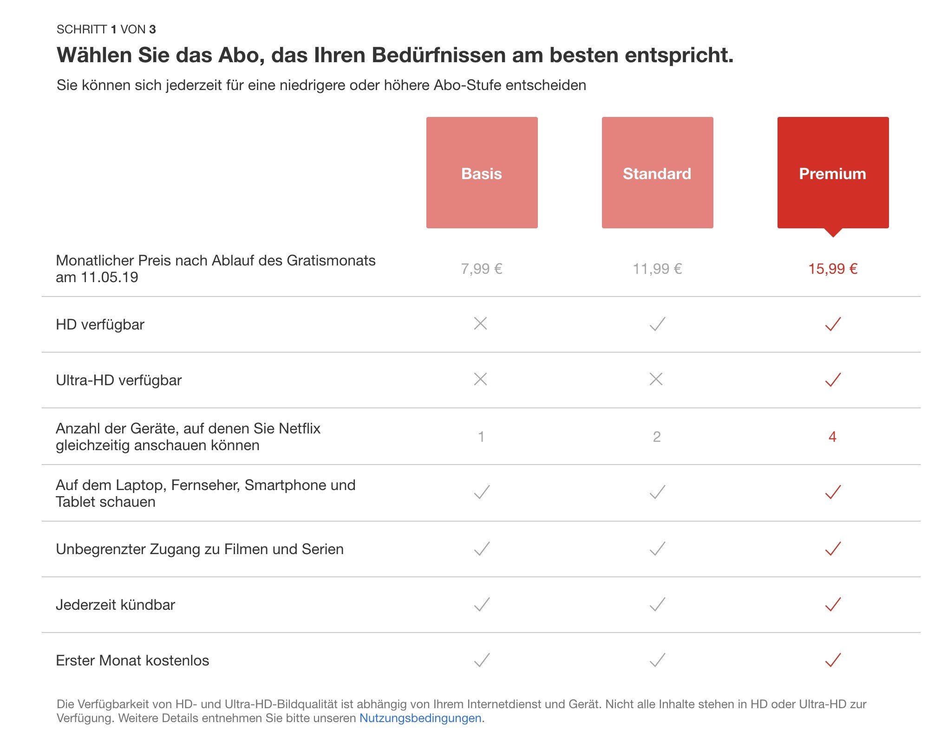
Task: Click the Premium price 15,99 €
Action: click(x=833, y=269)
